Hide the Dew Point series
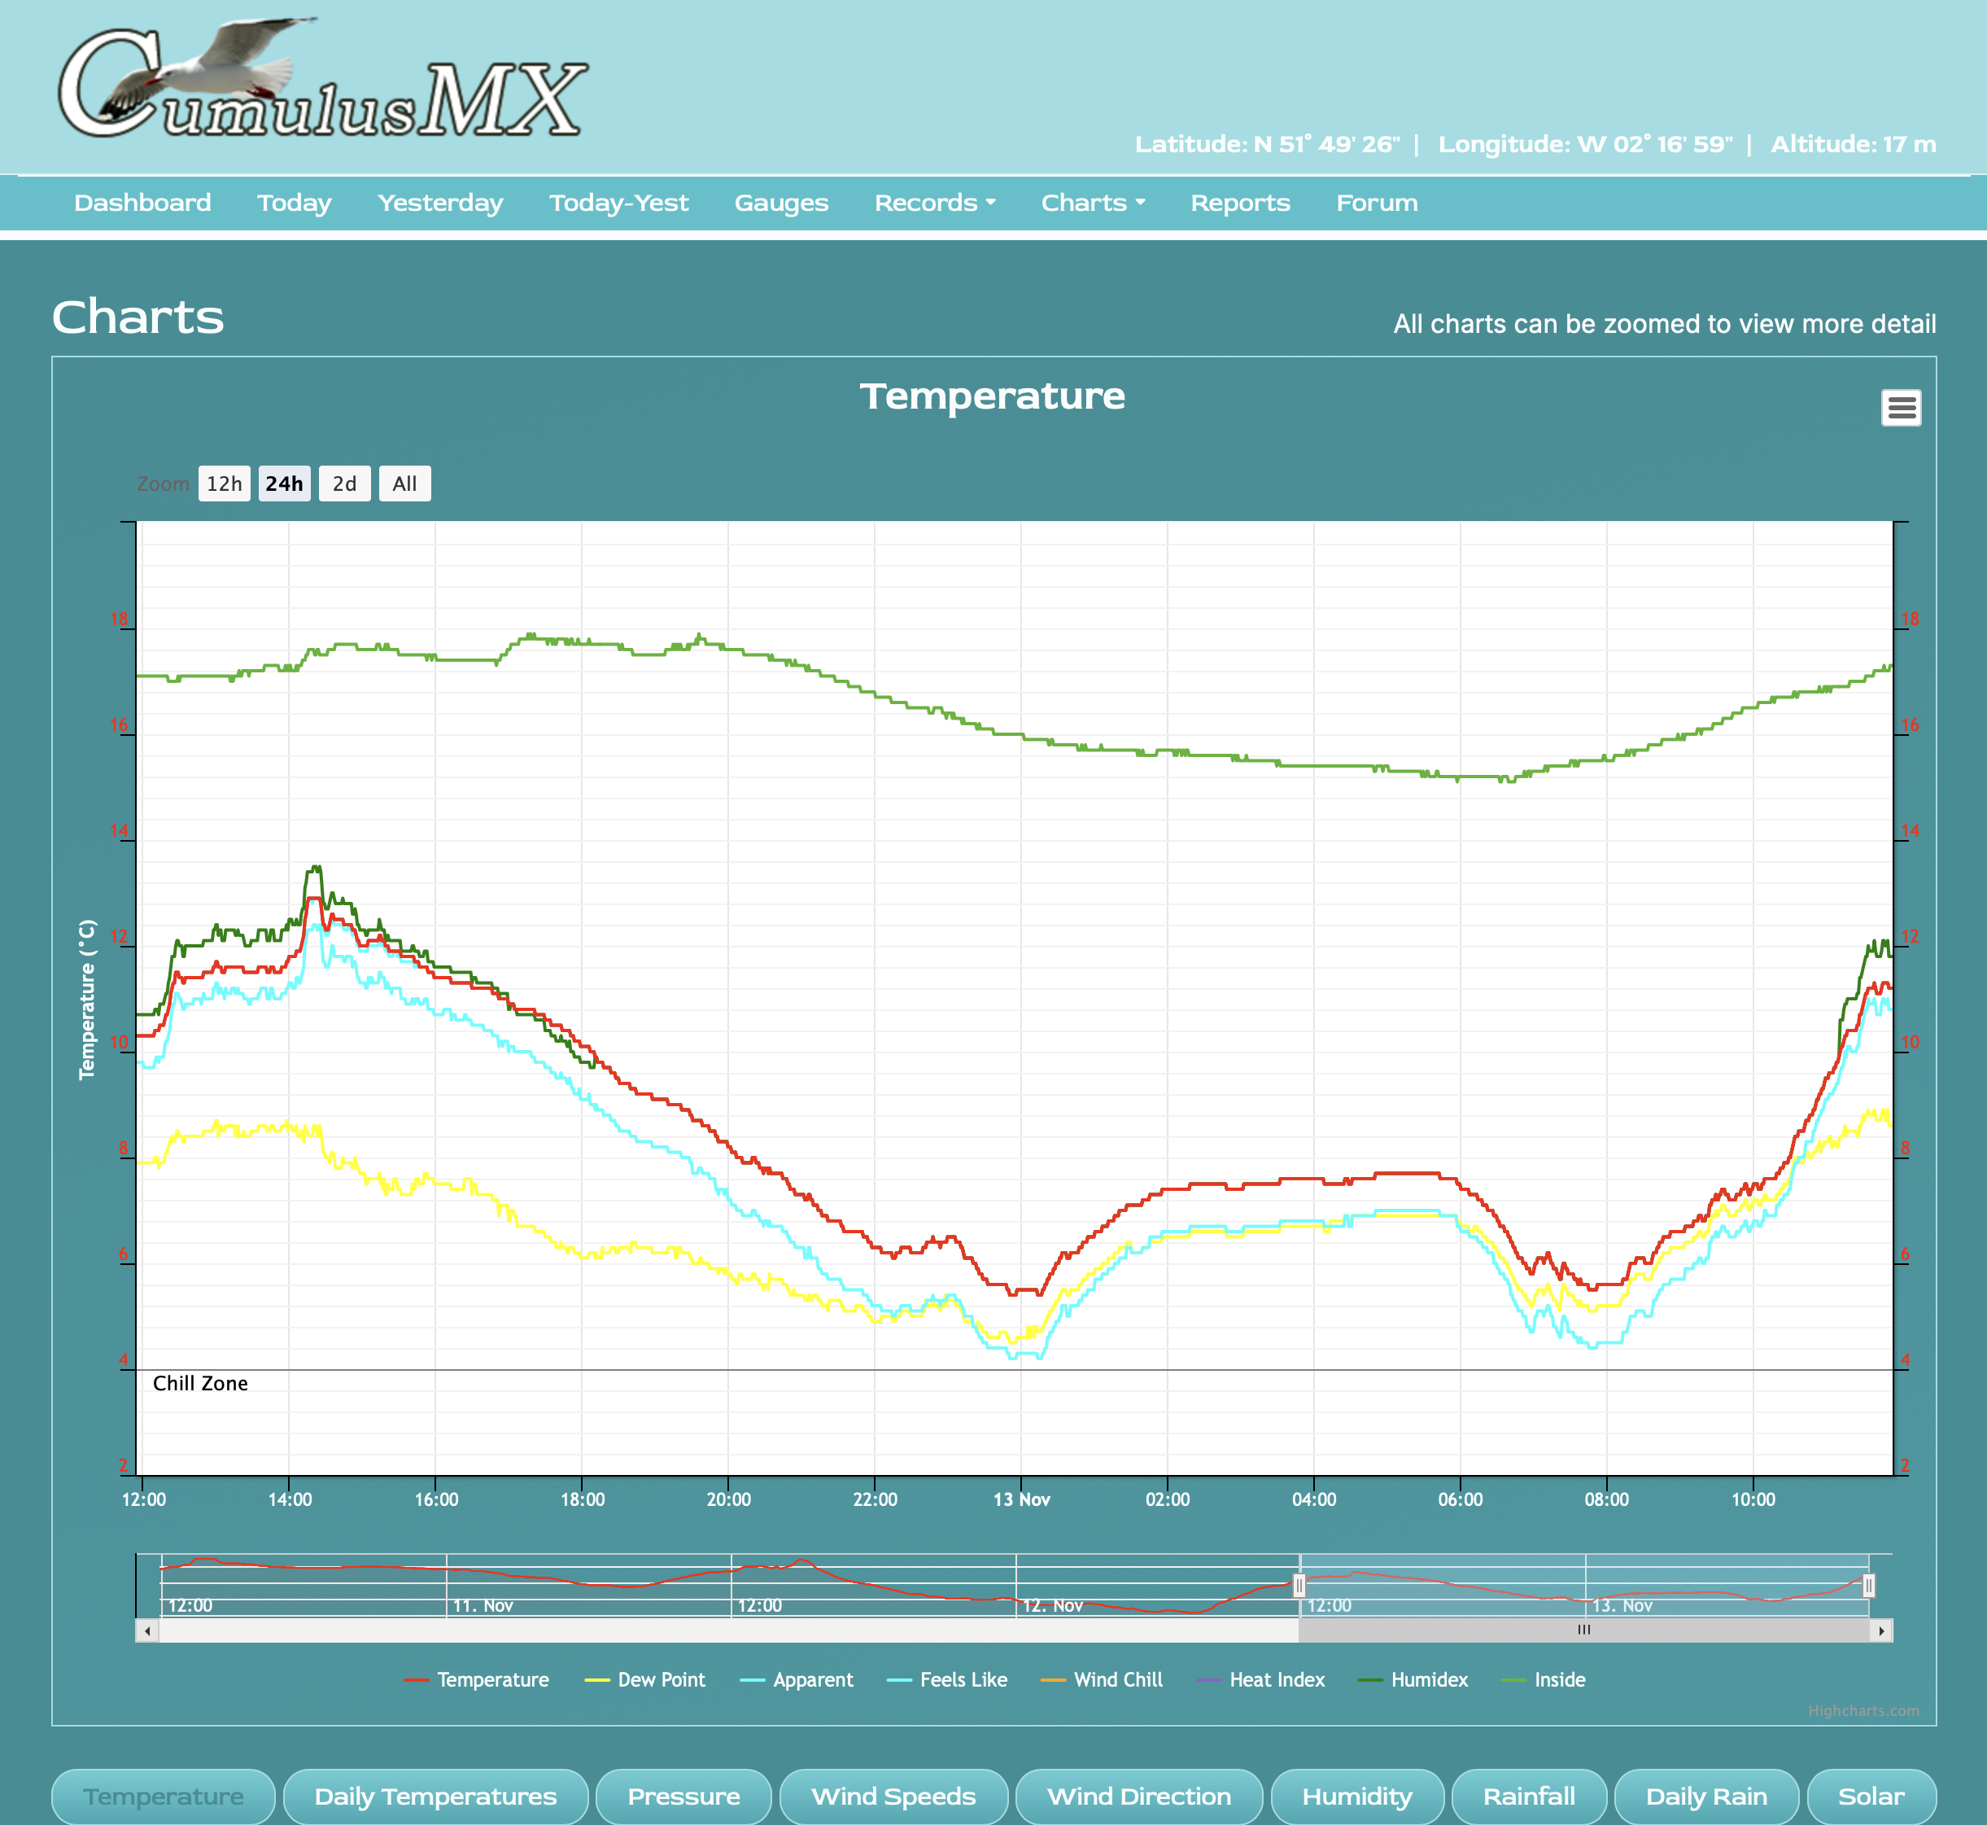The width and height of the screenshot is (1987, 1825). 661,1680
